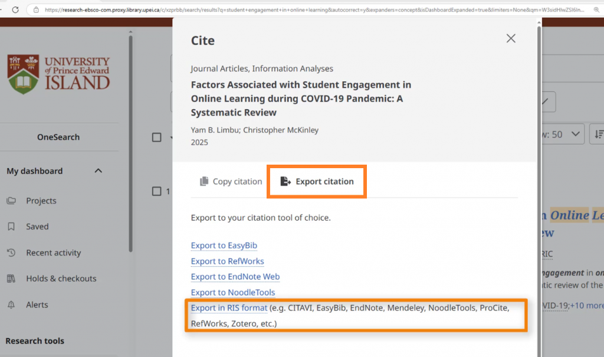Image resolution: width=604 pixels, height=357 pixels.
Task: Click the Export to RefWorks link
Action: point(227,261)
